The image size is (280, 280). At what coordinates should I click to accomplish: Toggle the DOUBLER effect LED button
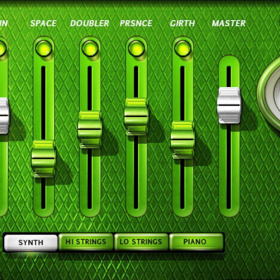pyautogui.click(x=90, y=48)
